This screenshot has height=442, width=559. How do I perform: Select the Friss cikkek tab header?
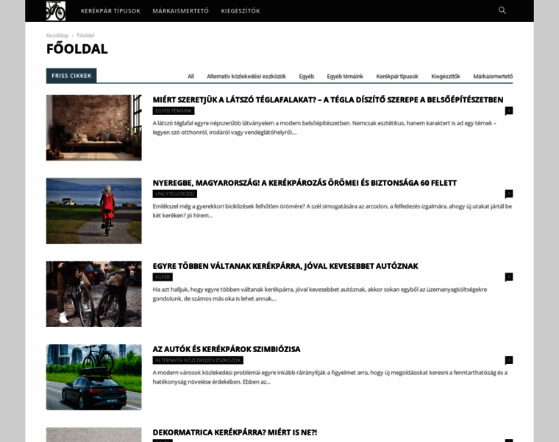tap(71, 76)
